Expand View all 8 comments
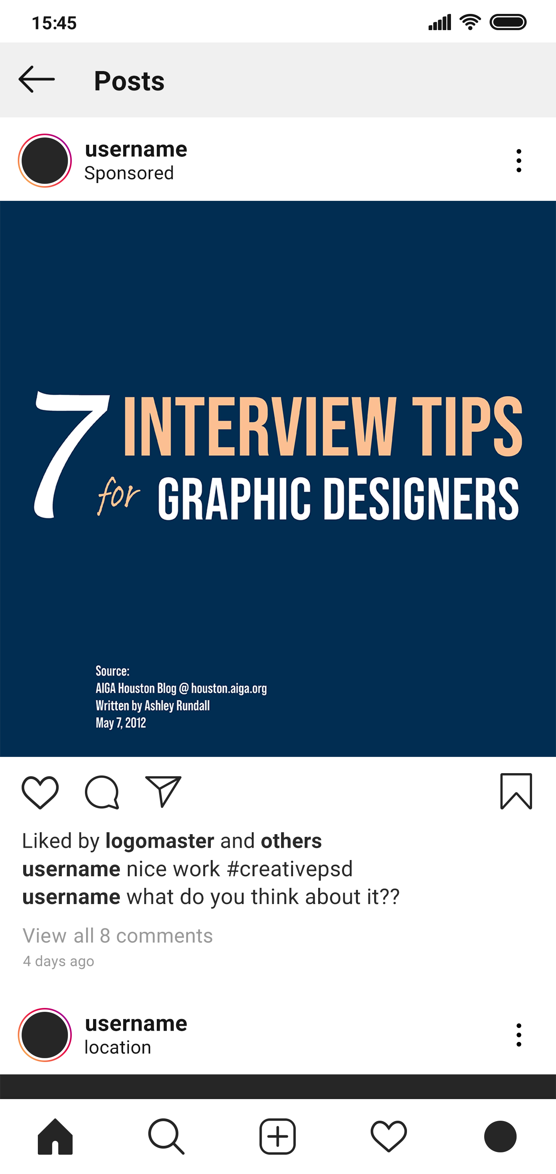 click(x=118, y=936)
